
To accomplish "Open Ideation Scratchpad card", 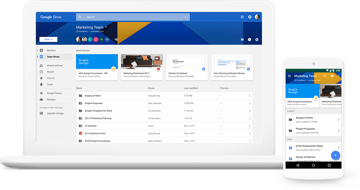I will [x=187, y=67].
